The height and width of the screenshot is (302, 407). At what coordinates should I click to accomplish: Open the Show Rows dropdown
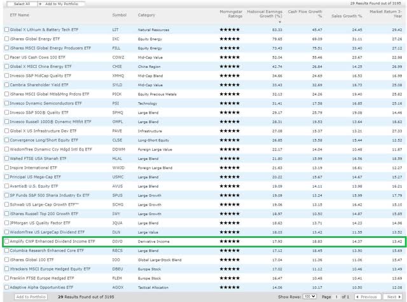coord(310,296)
